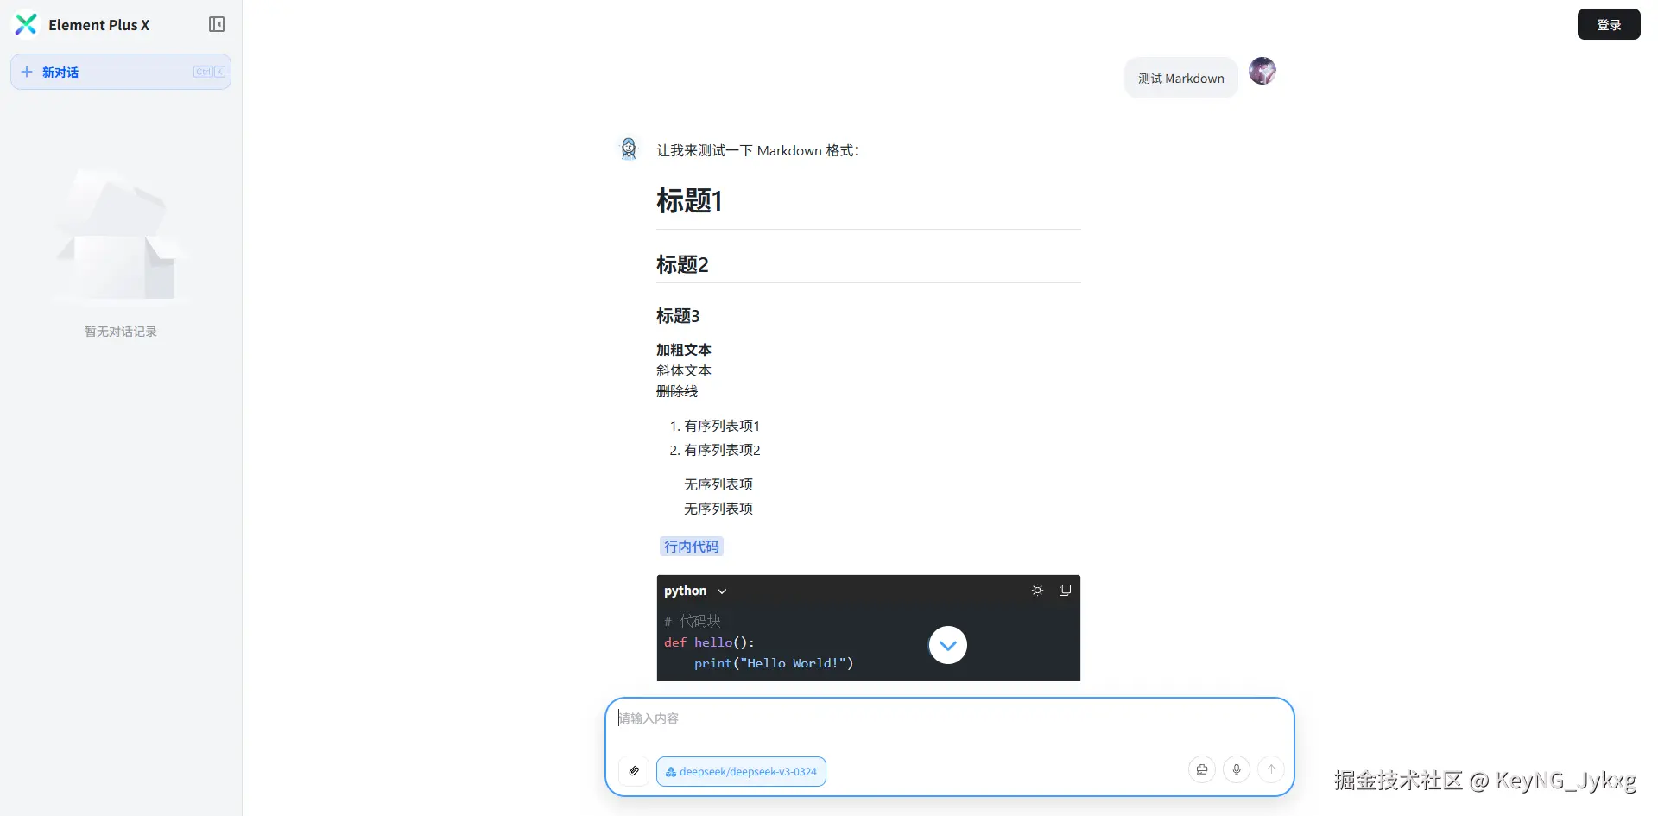This screenshot has width=1658, height=816.
Task: Toggle the code block light/dark theme
Action: tap(1037, 591)
